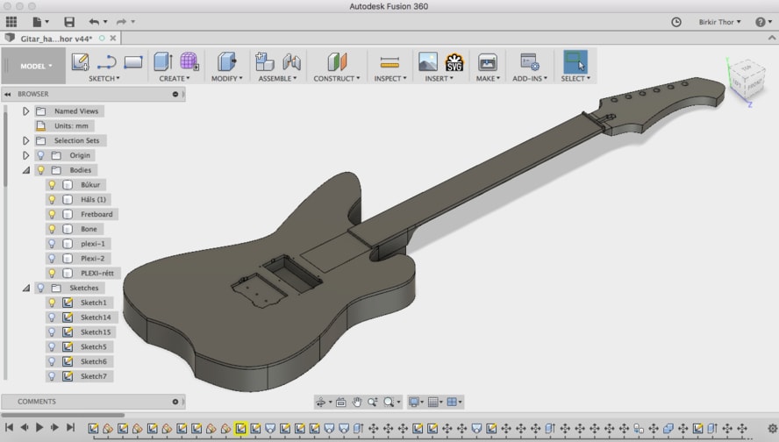Open the job status clock icon

[676, 22]
